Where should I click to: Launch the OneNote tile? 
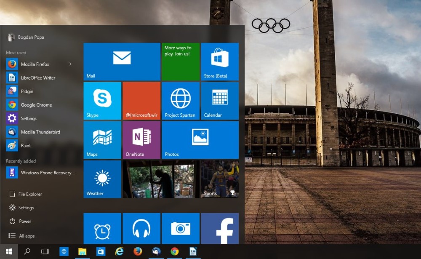(x=141, y=140)
